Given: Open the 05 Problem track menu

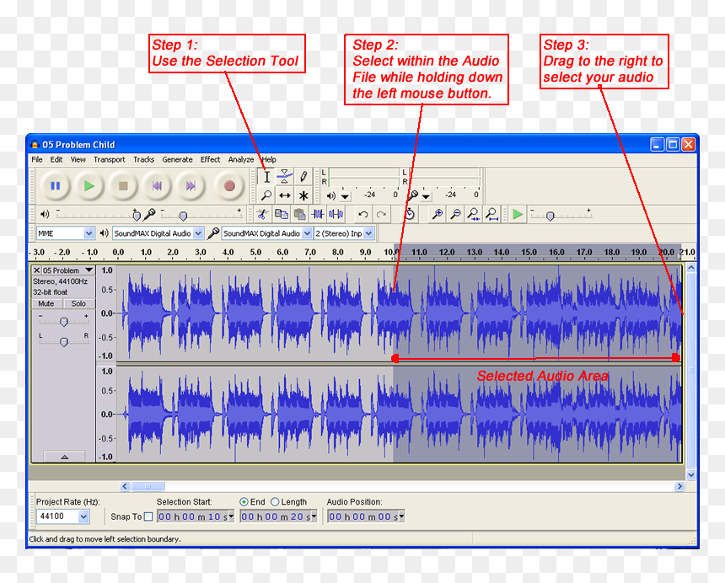Looking at the screenshot, I should pyautogui.click(x=89, y=270).
